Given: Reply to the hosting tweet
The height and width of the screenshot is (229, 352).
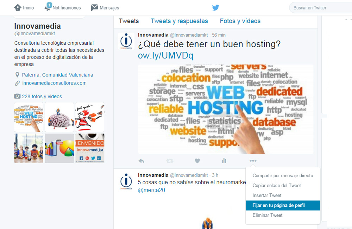Looking at the screenshot, I should point(142,161).
